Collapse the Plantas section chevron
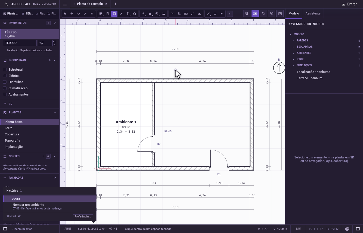This screenshot has height=233, width=363. click(55, 113)
